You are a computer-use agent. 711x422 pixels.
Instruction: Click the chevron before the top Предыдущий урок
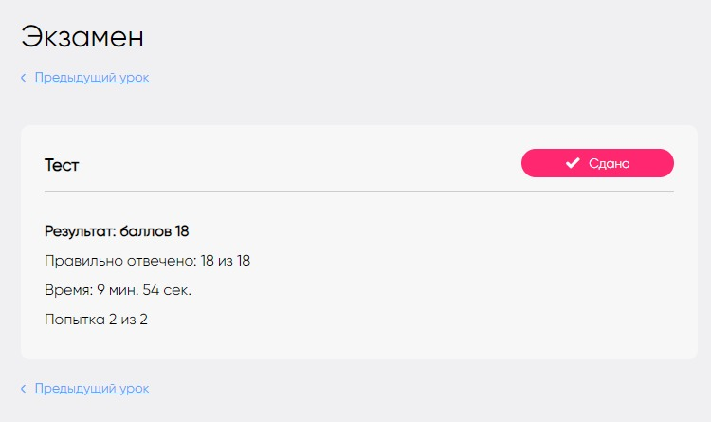tap(24, 78)
